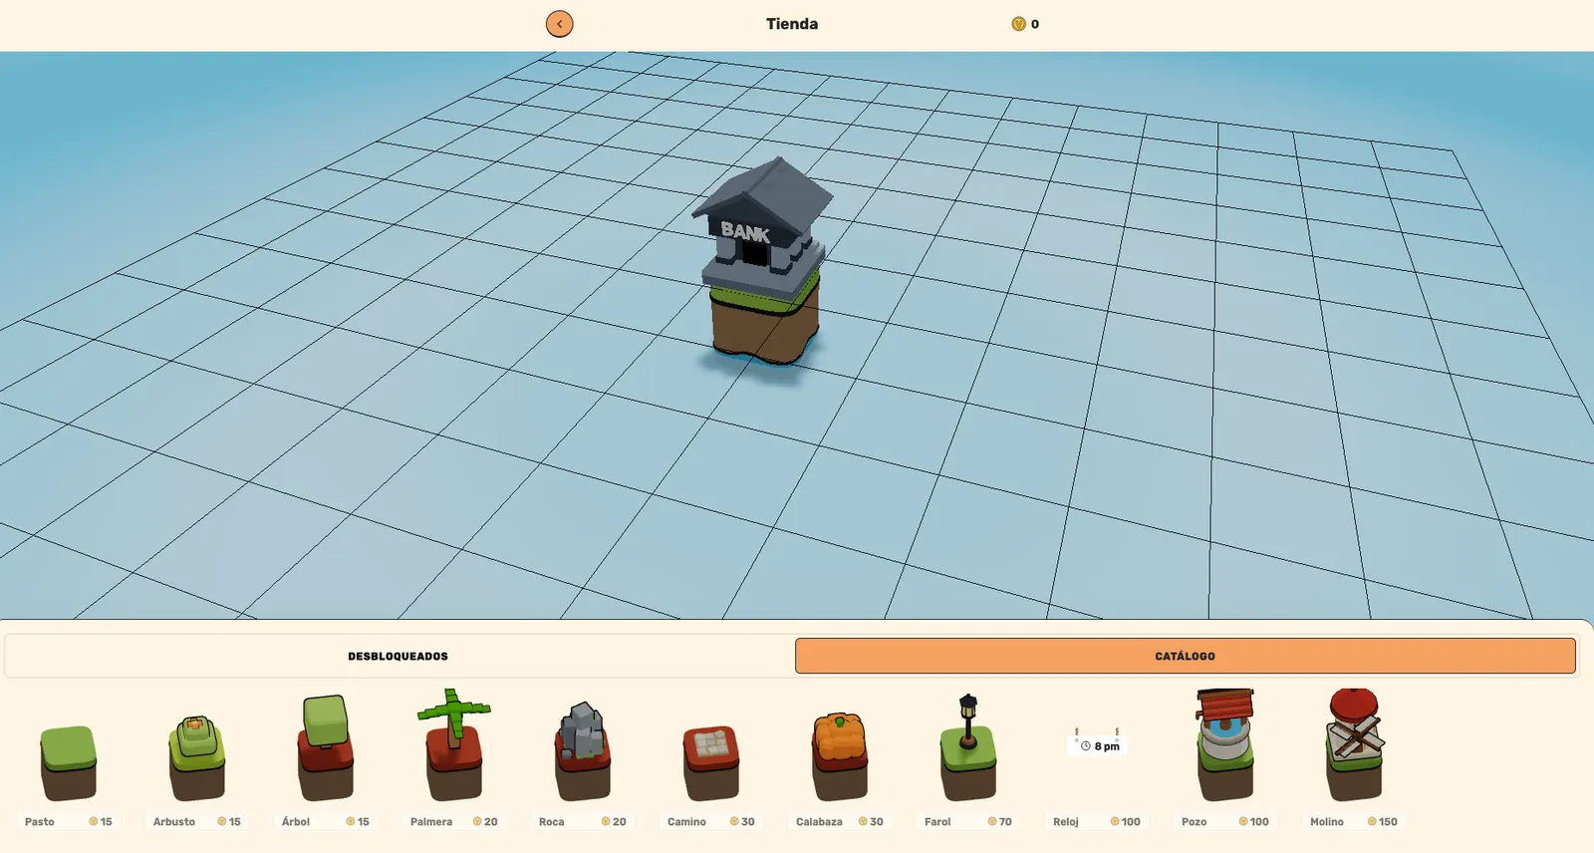Select the Camino path tile item

(711, 762)
